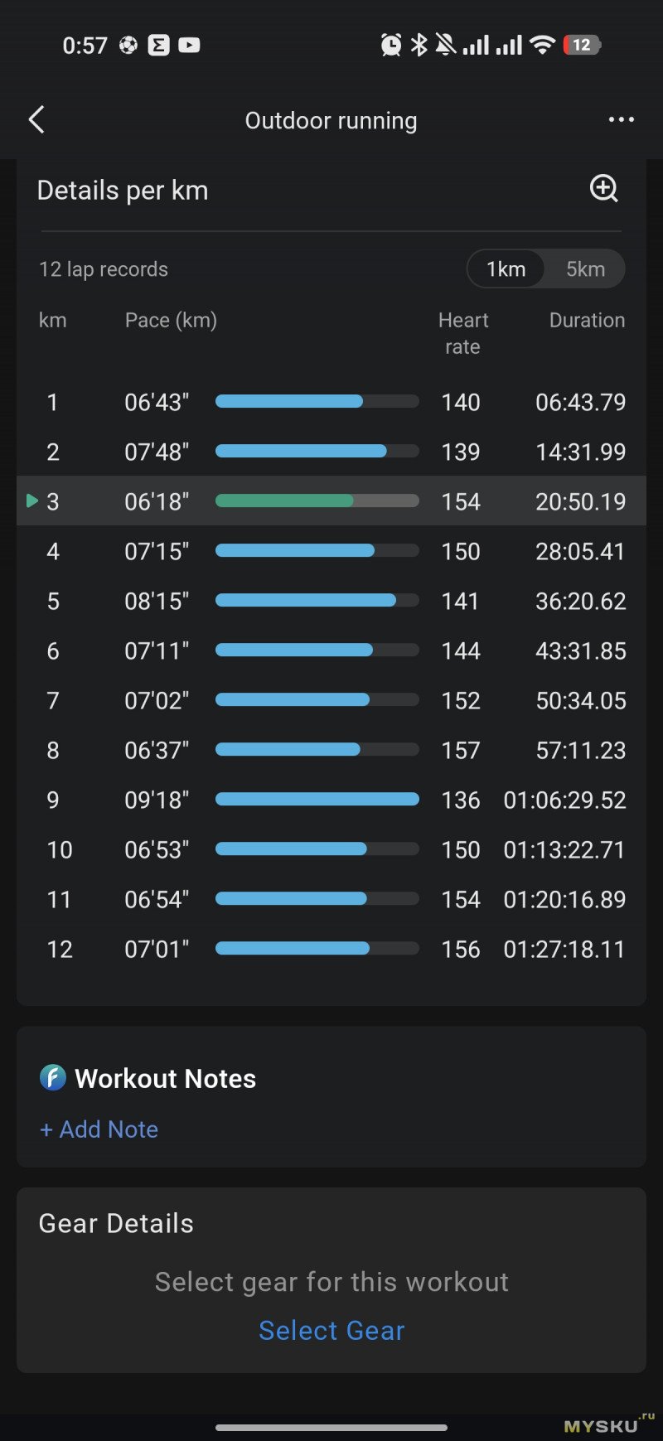Select lap 9 pace bar
The height and width of the screenshot is (1441, 663).
tap(317, 800)
